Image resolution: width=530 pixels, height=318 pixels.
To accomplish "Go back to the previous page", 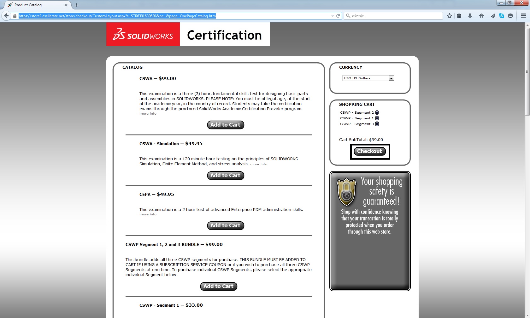I will click(6, 16).
